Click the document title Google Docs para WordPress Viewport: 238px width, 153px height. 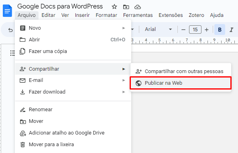pyautogui.click(x=60, y=6)
